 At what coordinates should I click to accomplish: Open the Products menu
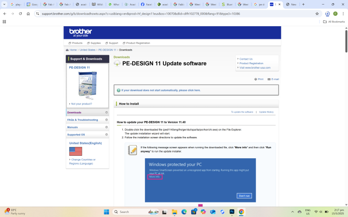point(76,43)
